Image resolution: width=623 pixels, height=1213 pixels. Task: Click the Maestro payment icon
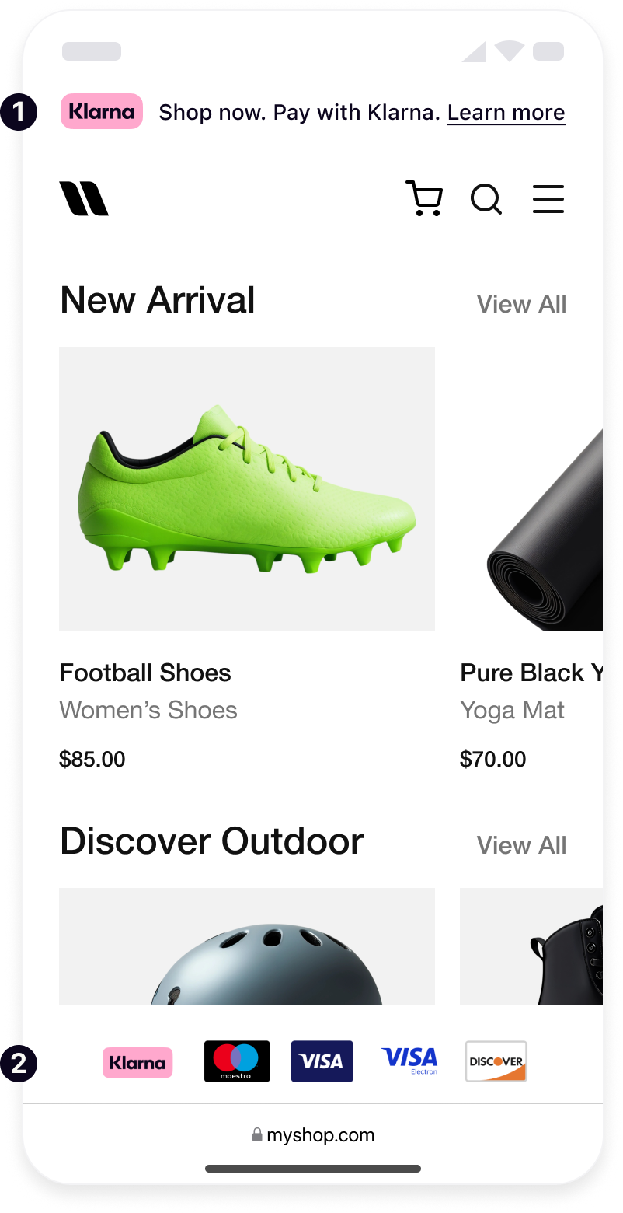pyautogui.click(x=237, y=1061)
